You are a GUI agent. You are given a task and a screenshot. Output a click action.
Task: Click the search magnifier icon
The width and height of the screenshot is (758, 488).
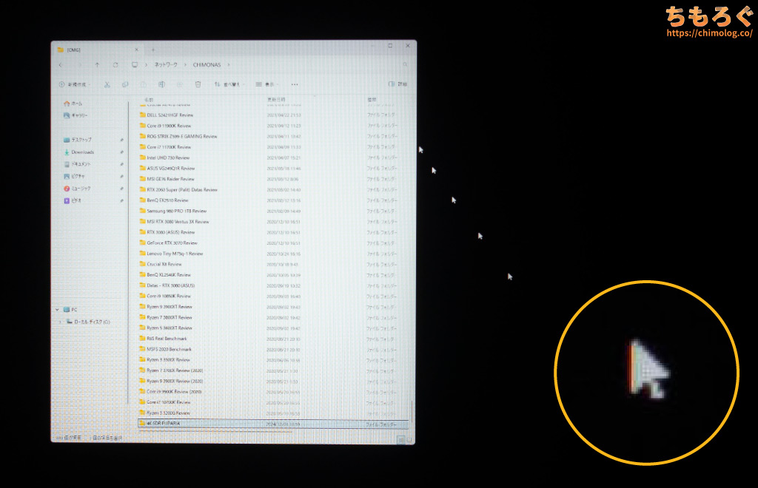[x=404, y=65]
